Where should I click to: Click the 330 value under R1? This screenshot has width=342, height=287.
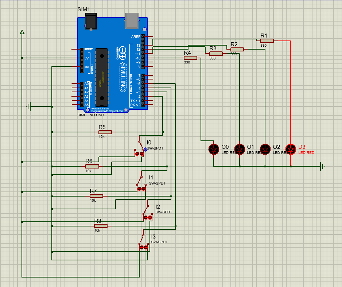point(264,45)
